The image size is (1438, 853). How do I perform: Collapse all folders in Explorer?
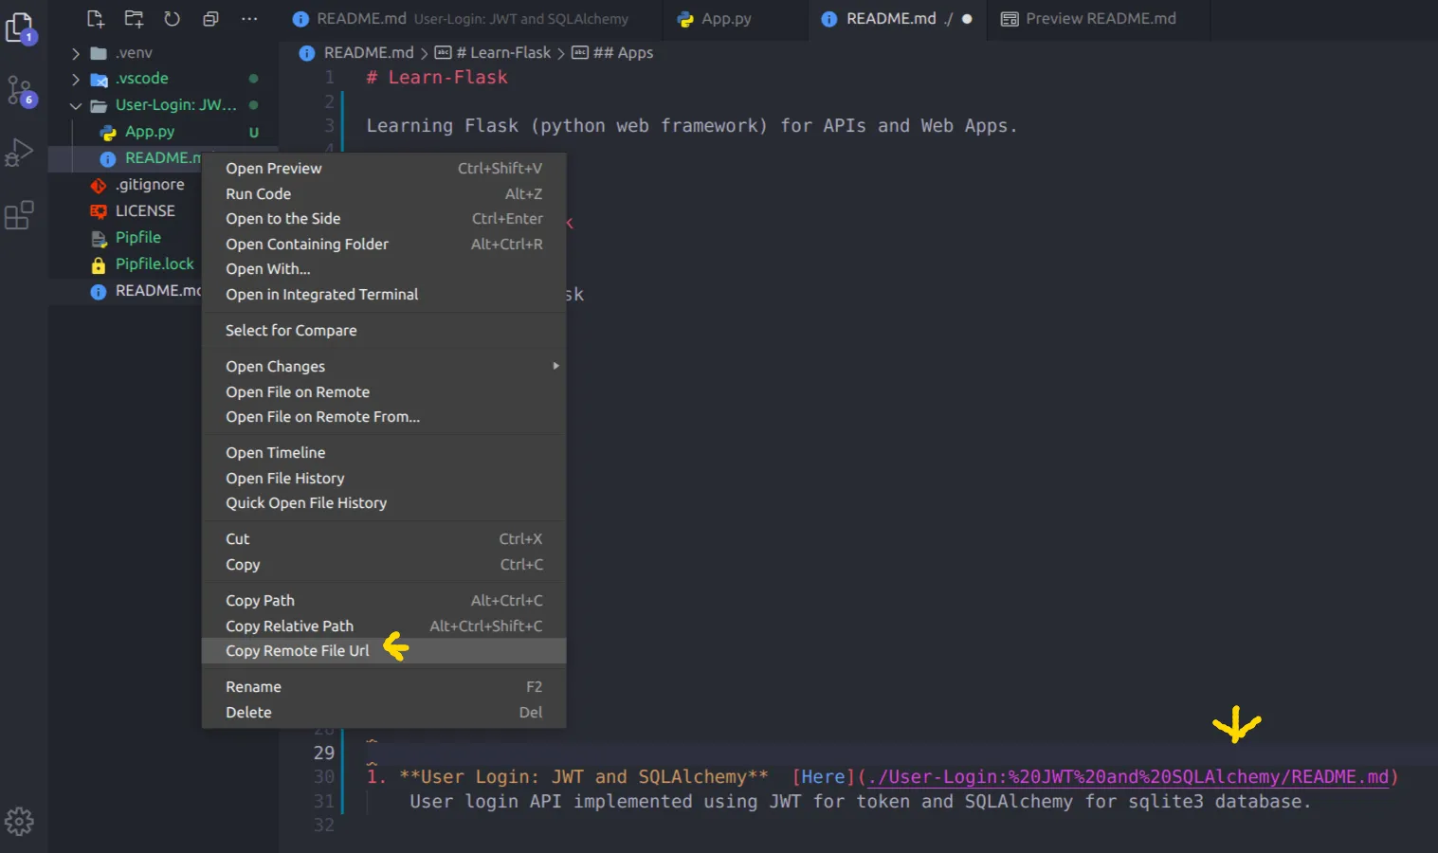(x=210, y=19)
